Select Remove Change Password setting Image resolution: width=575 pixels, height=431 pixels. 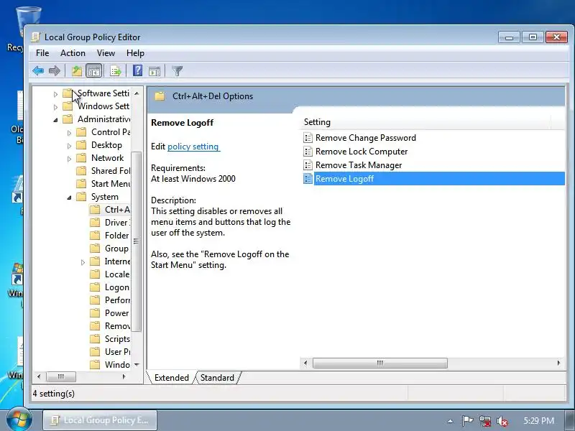(x=366, y=138)
